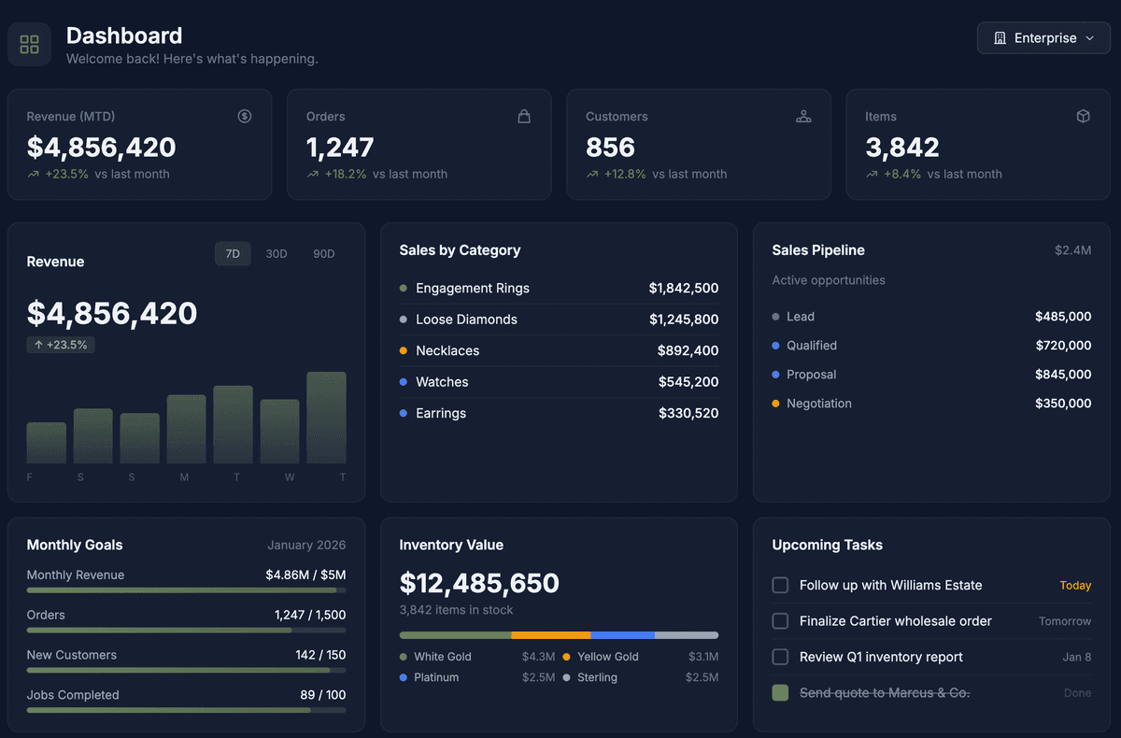Click the people icon on Customers card
This screenshot has height=738, width=1121.
click(803, 116)
